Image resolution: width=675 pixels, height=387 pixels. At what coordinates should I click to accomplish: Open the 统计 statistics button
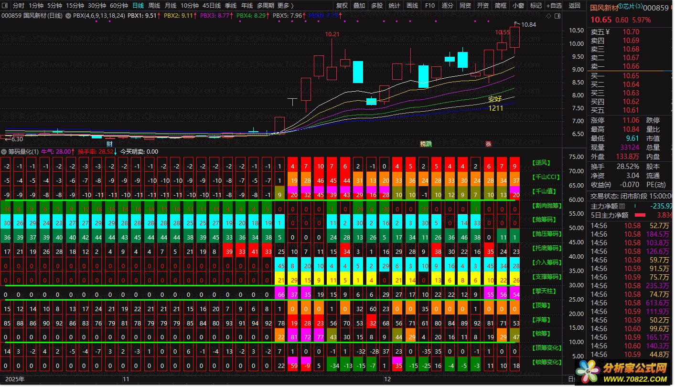395,6
